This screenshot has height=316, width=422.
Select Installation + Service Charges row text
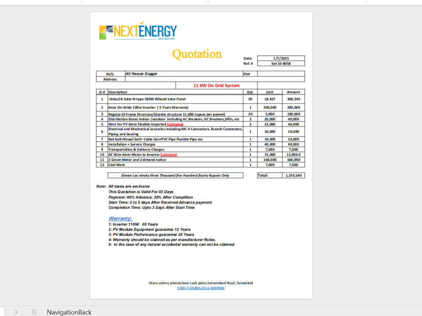pos(132,144)
